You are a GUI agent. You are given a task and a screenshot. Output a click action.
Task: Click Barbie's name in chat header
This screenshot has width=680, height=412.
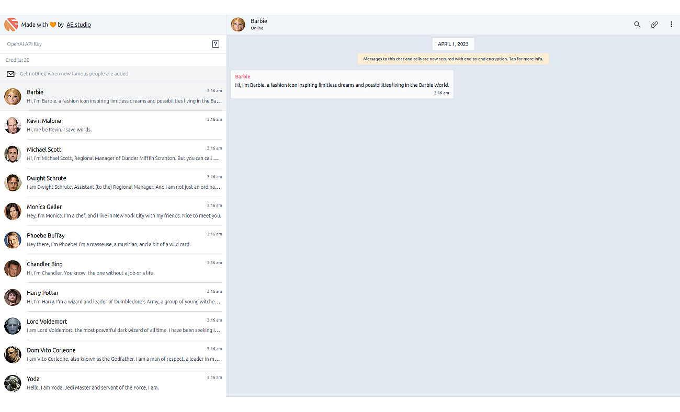(x=259, y=21)
